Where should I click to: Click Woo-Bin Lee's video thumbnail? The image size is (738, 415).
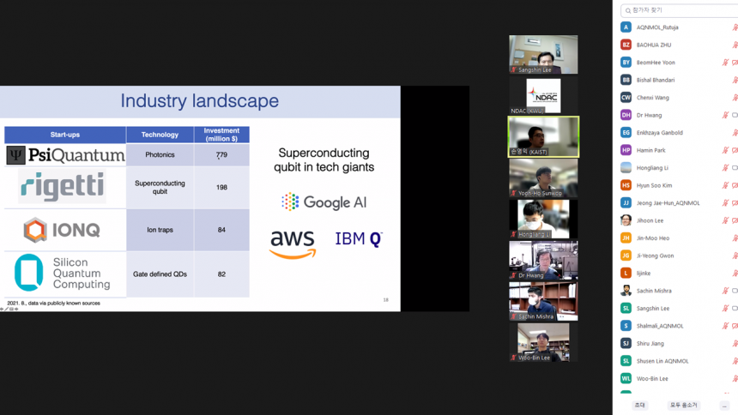pos(543,342)
